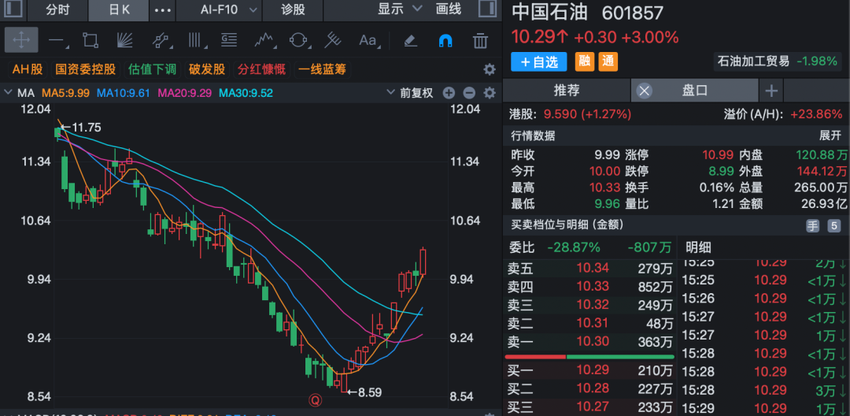Expand the 显示 dropdown
The width and height of the screenshot is (850, 416).
pos(400,9)
